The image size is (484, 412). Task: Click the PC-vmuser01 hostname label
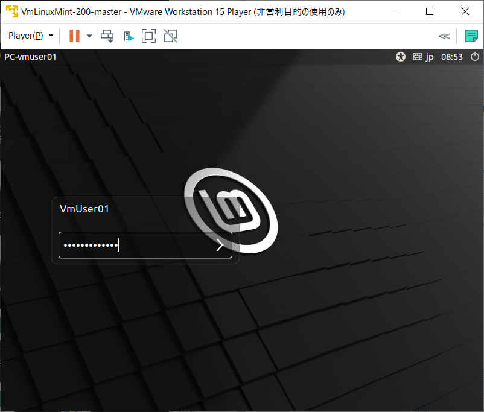pyautogui.click(x=30, y=57)
